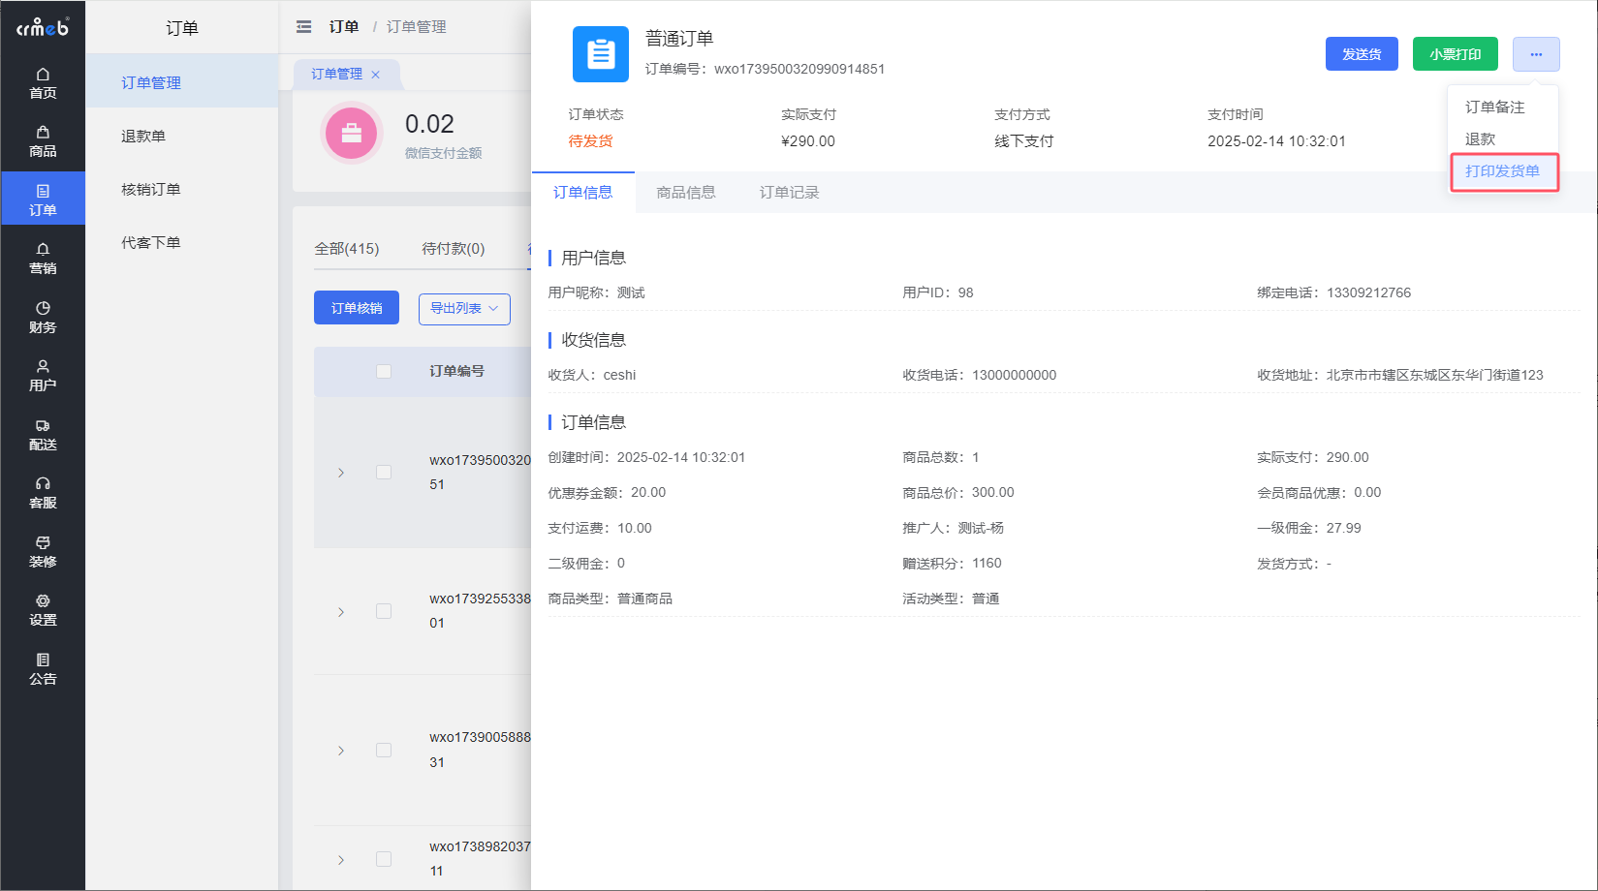
Task: Switch to the 订单记录 tab
Action: [790, 193]
